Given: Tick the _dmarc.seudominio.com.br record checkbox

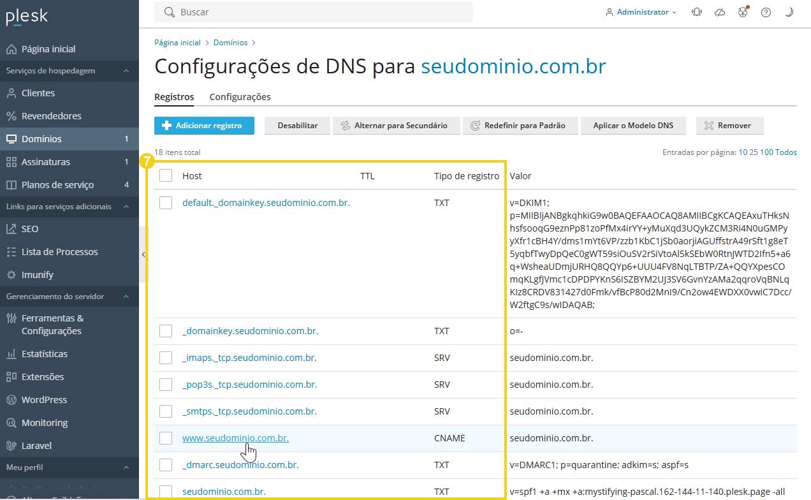Looking at the screenshot, I should pos(166,465).
